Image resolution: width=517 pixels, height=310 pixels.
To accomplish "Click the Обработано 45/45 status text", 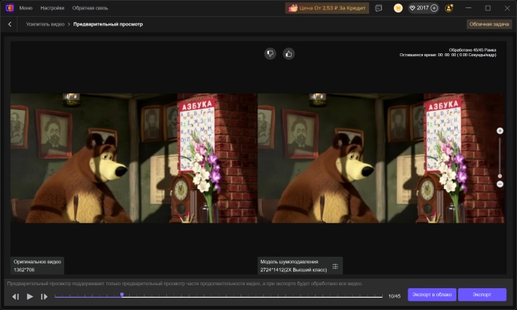I will (473, 50).
